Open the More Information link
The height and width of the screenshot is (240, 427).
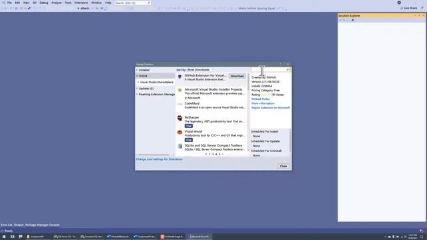point(263,103)
